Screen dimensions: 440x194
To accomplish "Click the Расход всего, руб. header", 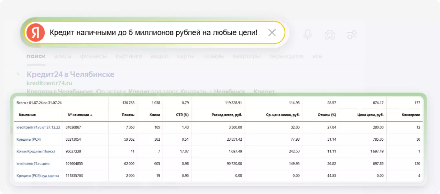I will pyautogui.click(x=227, y=115).
